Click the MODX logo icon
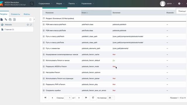Screen dimensions: 187x105 tap(1, 3)
